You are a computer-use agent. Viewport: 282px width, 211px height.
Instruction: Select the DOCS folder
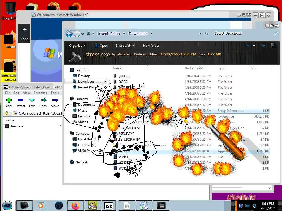pos(121,82)
